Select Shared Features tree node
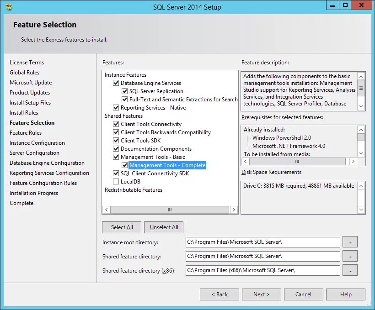This screenshot has height=310, width=375. [123, 116]
